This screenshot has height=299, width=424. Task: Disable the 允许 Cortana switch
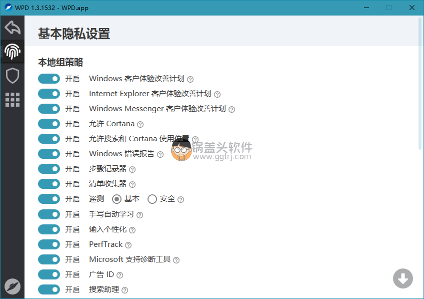tap(49, 124)
